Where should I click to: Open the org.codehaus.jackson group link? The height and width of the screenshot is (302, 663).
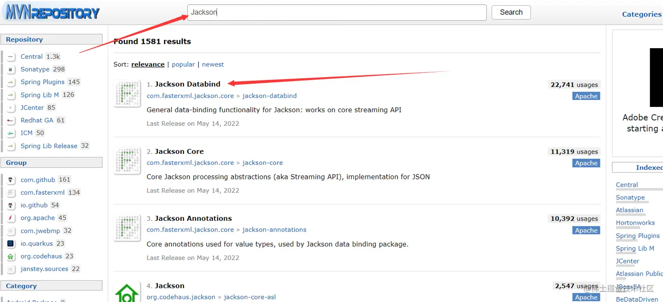coord(181,297)
